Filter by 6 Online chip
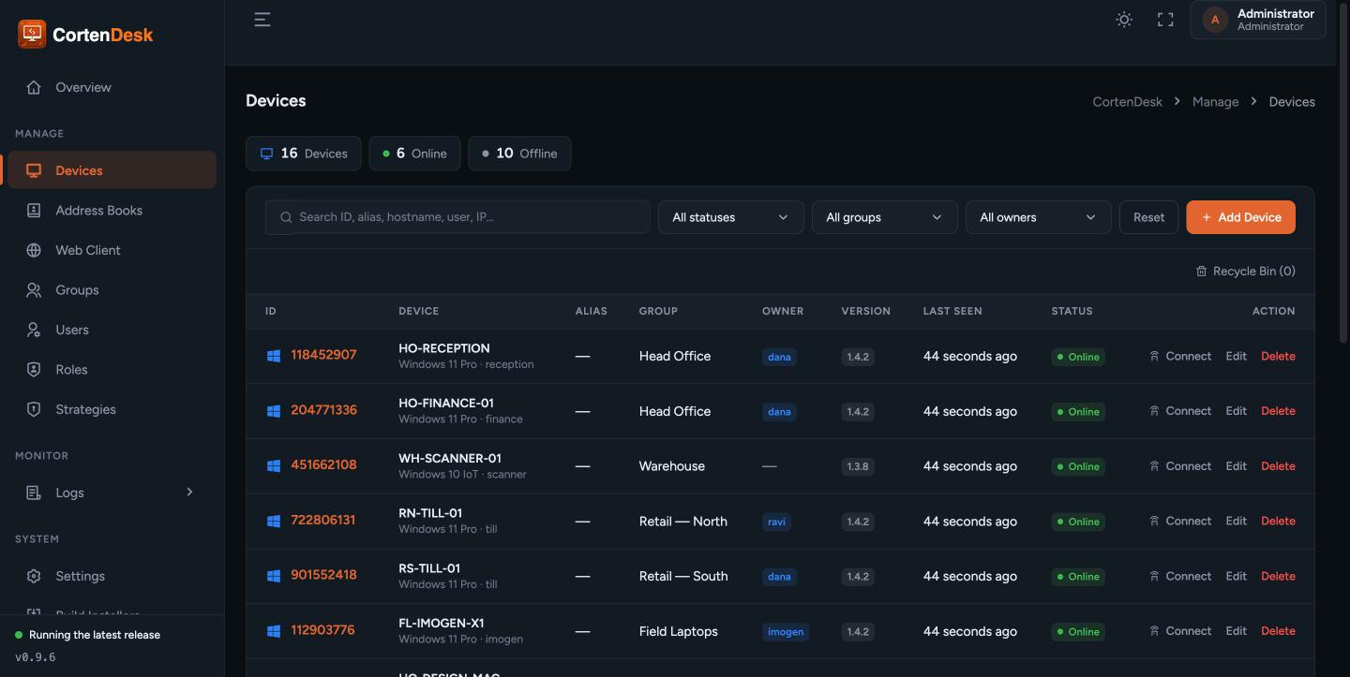The width and height of the screenshot is (1350, 677). pos(414,154)
